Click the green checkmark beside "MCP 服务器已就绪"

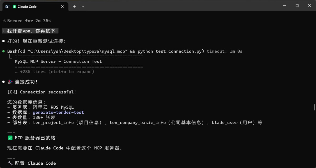tap(10, 138)
